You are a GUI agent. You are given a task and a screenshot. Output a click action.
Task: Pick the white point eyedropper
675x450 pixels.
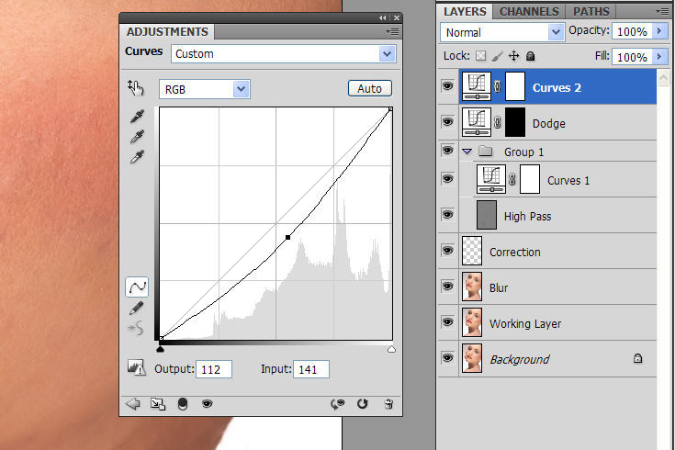(x=138, y=157)
